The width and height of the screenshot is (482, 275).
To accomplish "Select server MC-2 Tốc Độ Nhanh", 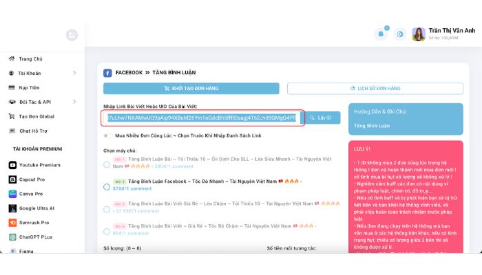I will click(107, 187).
